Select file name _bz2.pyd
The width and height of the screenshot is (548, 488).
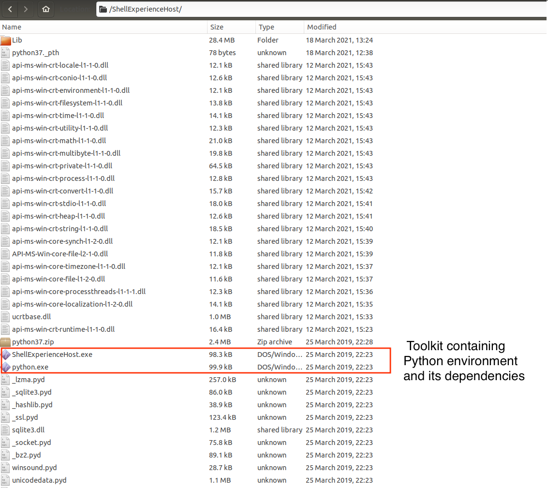click(26, 455)
